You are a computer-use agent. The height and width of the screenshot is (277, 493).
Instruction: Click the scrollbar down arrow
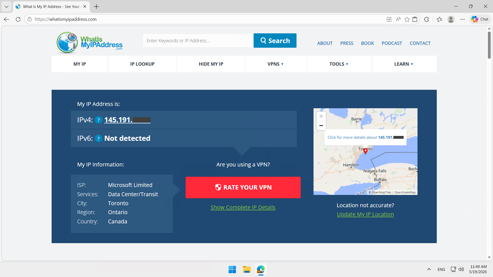click(x=489, y=258)
